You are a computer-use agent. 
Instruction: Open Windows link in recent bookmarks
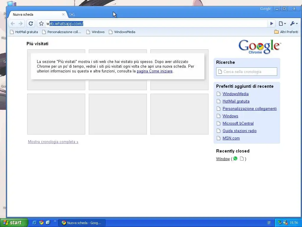click(x=230, y=116)
